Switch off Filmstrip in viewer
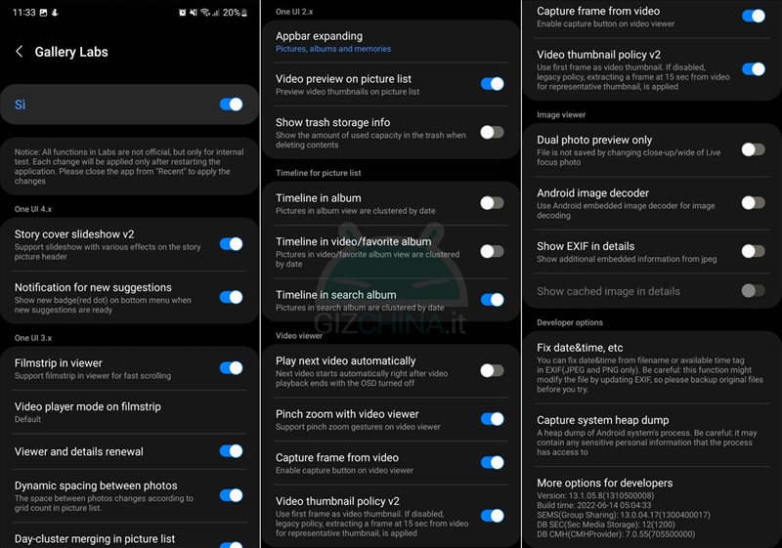The image size is (782, 548). point(231,367)
